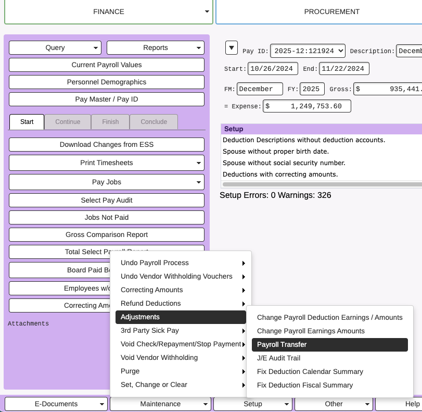Select 'Spouse without social security number.' row

(322, 163)
